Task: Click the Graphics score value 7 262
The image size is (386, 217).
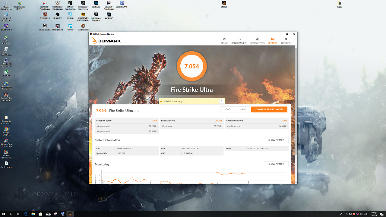Action: click(154, 121)
